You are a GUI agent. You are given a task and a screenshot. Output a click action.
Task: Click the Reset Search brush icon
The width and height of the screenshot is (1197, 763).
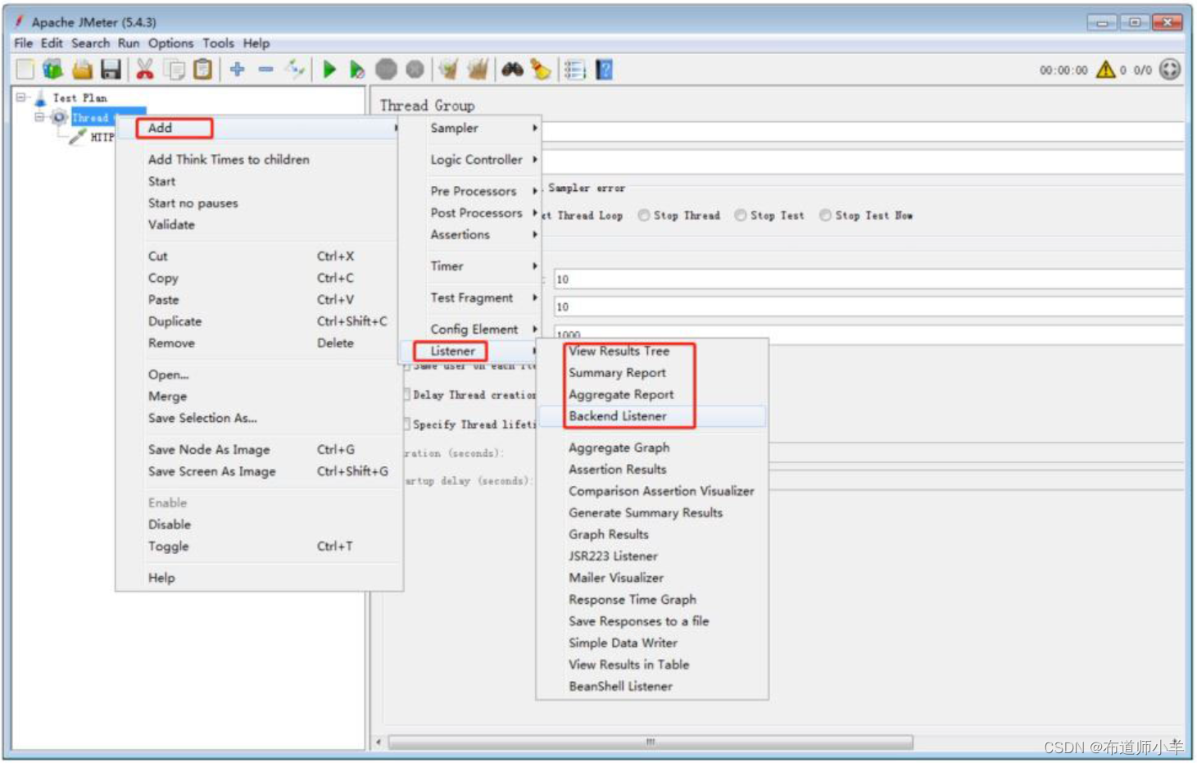click(541, 70)
